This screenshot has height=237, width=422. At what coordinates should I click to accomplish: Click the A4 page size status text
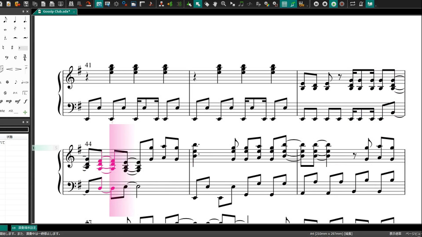[331, 234]
